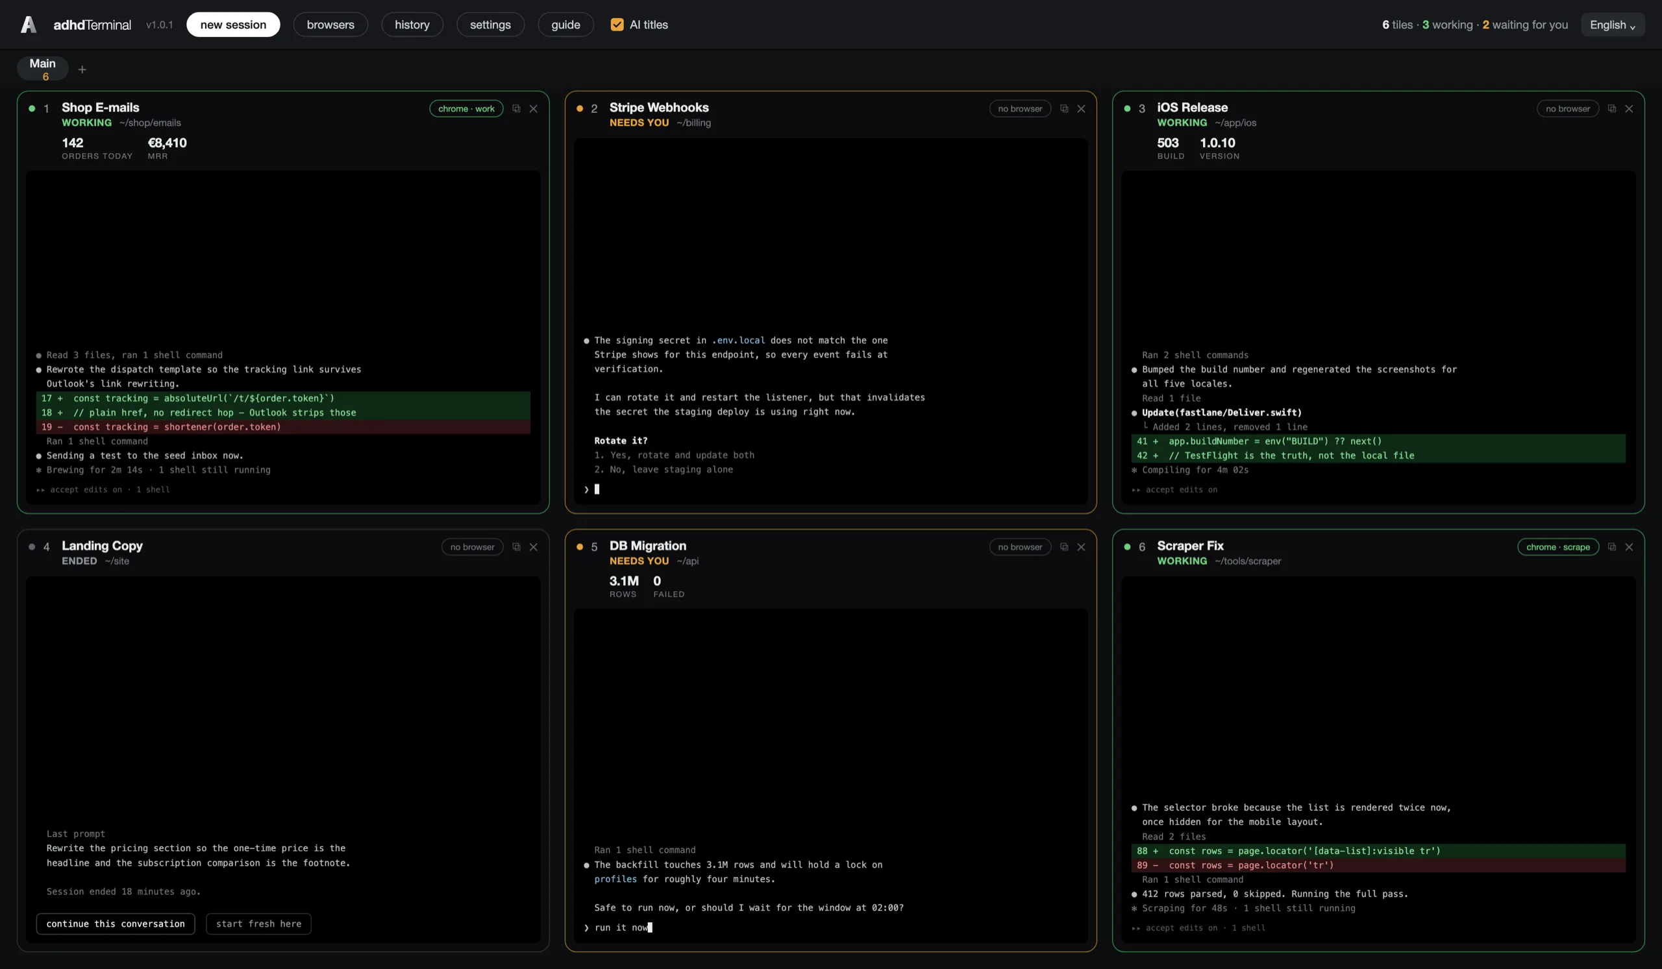Image resolution: width=1662 pixels, height=969 pixels.
Task: Close the Scraper Fix tile
Action: 1629,547
